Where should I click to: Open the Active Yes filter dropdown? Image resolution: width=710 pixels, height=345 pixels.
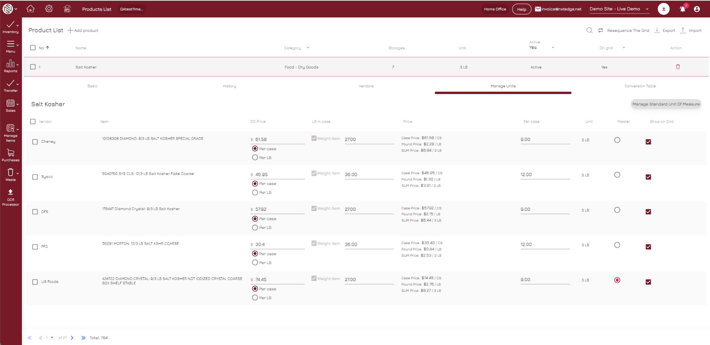(x=553, y=47)
